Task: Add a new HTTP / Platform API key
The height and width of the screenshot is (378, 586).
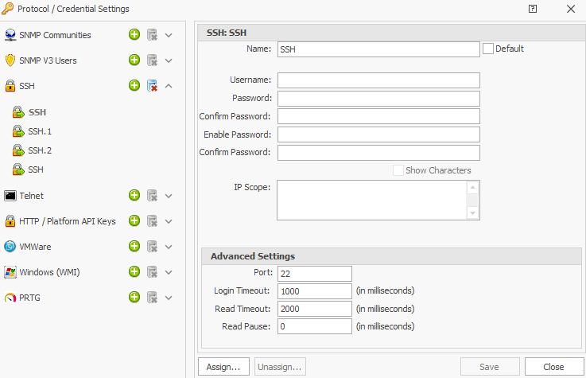Action: pyautogui.click(x=134, y=221)
